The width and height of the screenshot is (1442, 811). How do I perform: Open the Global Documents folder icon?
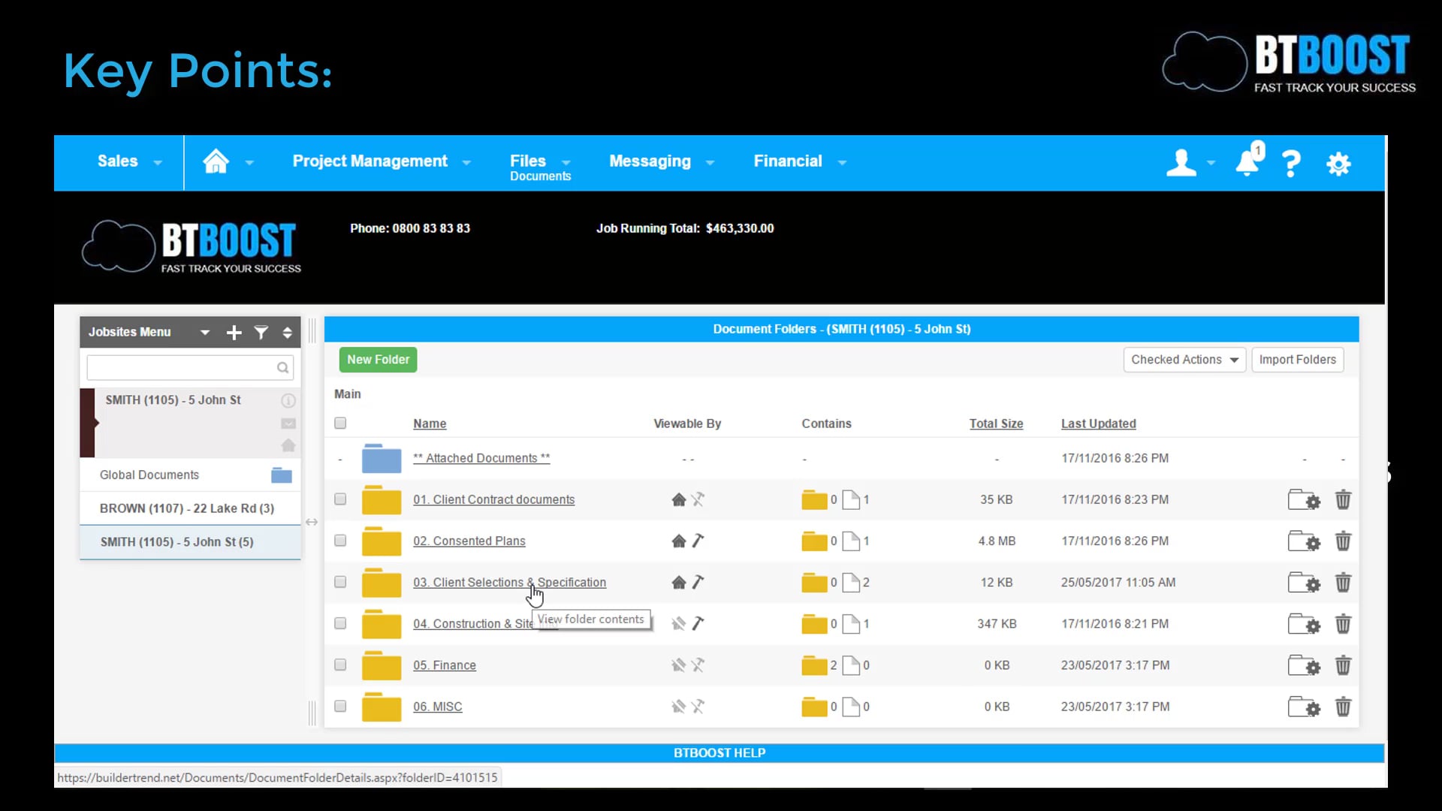pos(280,475)
